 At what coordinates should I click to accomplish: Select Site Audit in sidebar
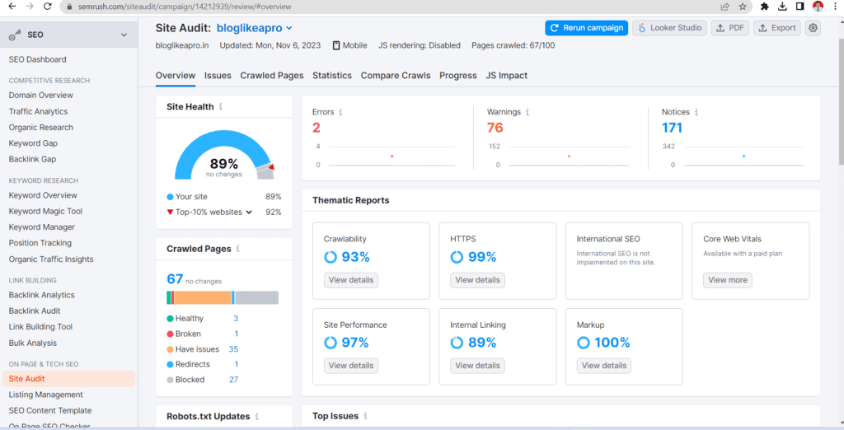[x=68, y=379]
